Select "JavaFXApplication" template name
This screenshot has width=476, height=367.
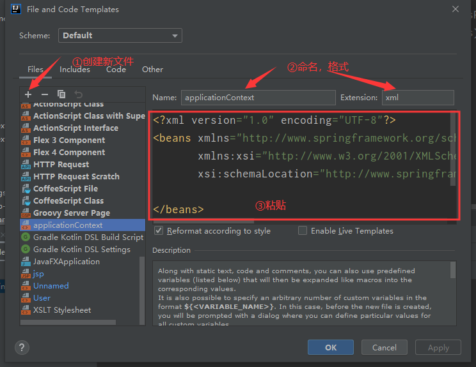67,261
